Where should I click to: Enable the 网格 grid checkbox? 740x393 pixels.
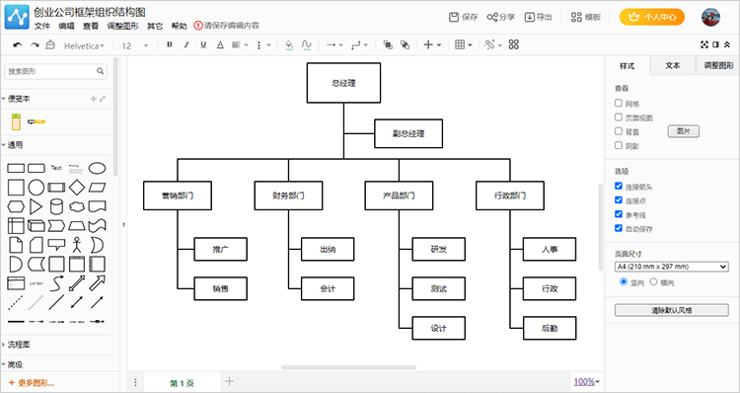point(619,103)
